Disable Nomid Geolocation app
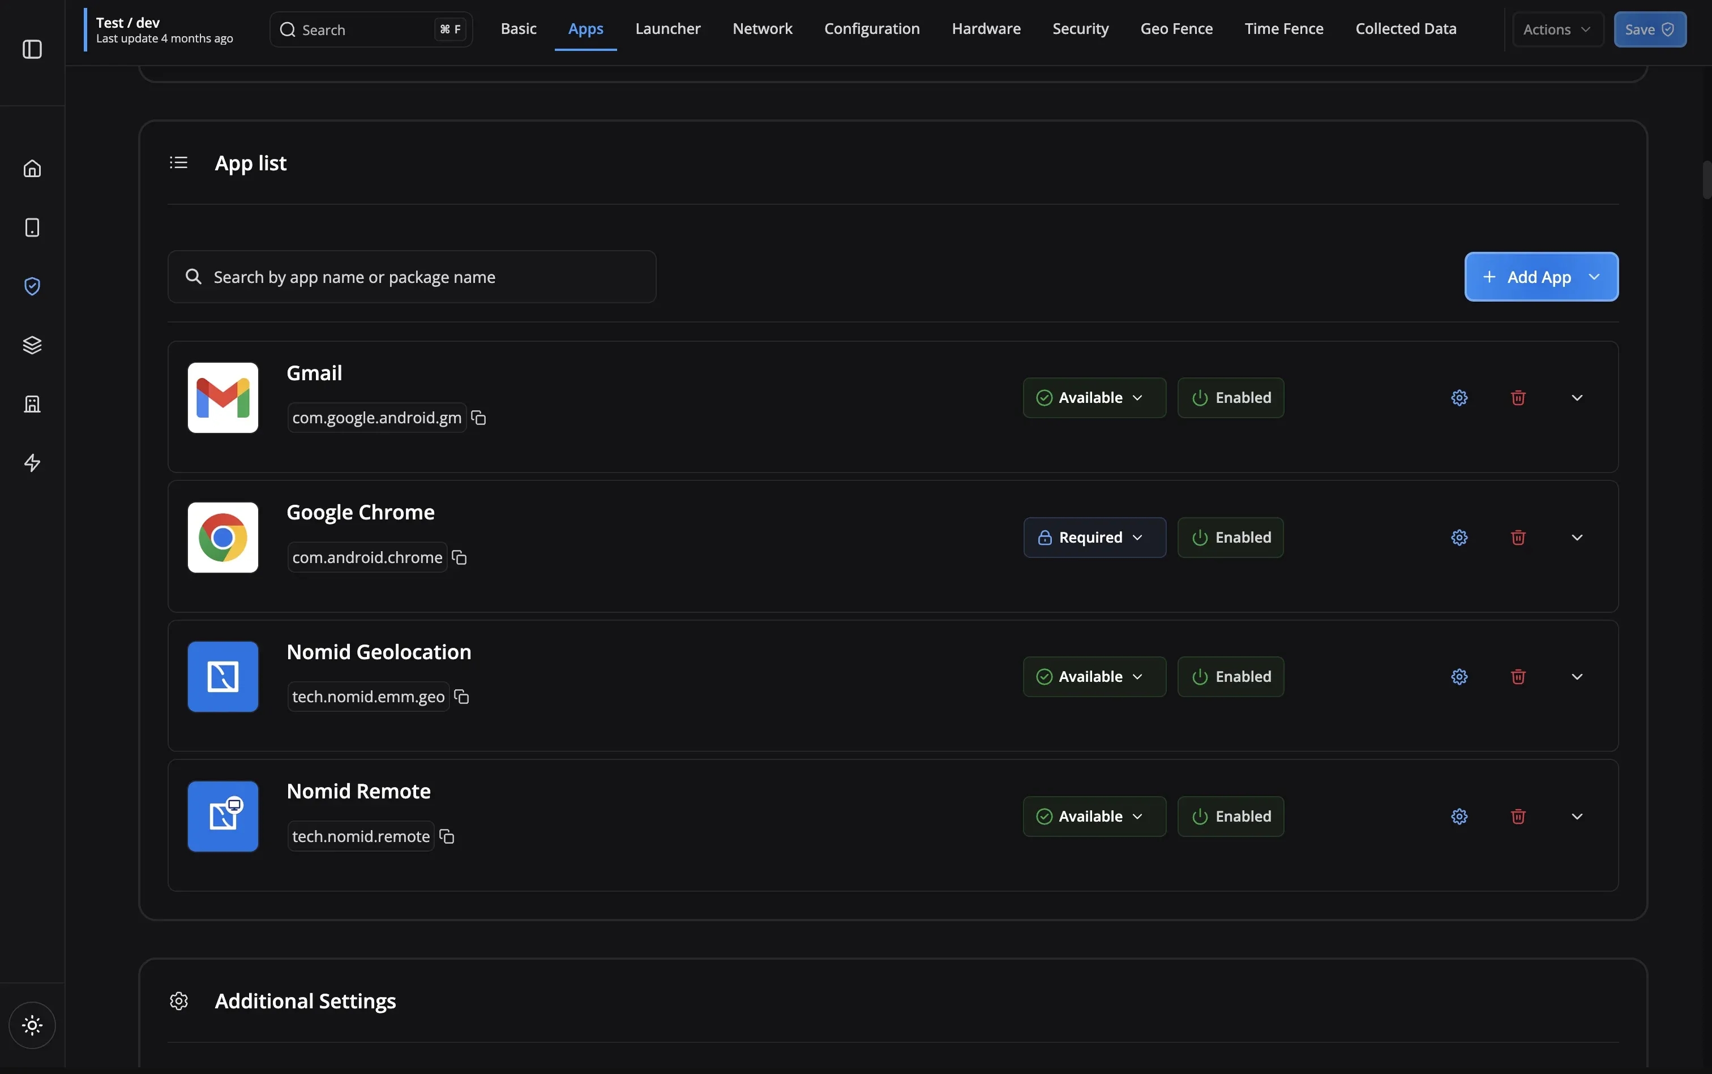The height and width of the screenshot is (1074, 1712). (1230, 676)
